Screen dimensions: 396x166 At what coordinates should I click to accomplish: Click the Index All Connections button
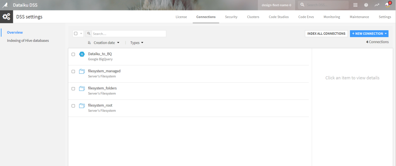click(326, 34)
